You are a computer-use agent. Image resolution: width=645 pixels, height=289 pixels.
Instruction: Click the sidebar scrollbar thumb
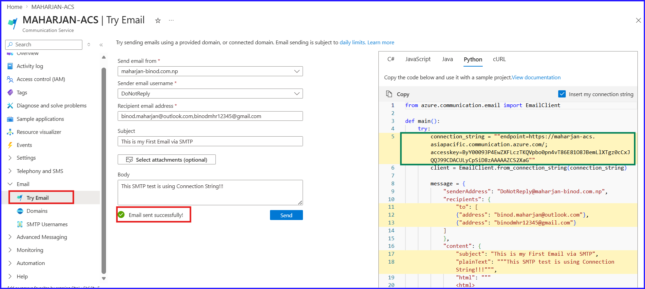click(x=104, y=171)
